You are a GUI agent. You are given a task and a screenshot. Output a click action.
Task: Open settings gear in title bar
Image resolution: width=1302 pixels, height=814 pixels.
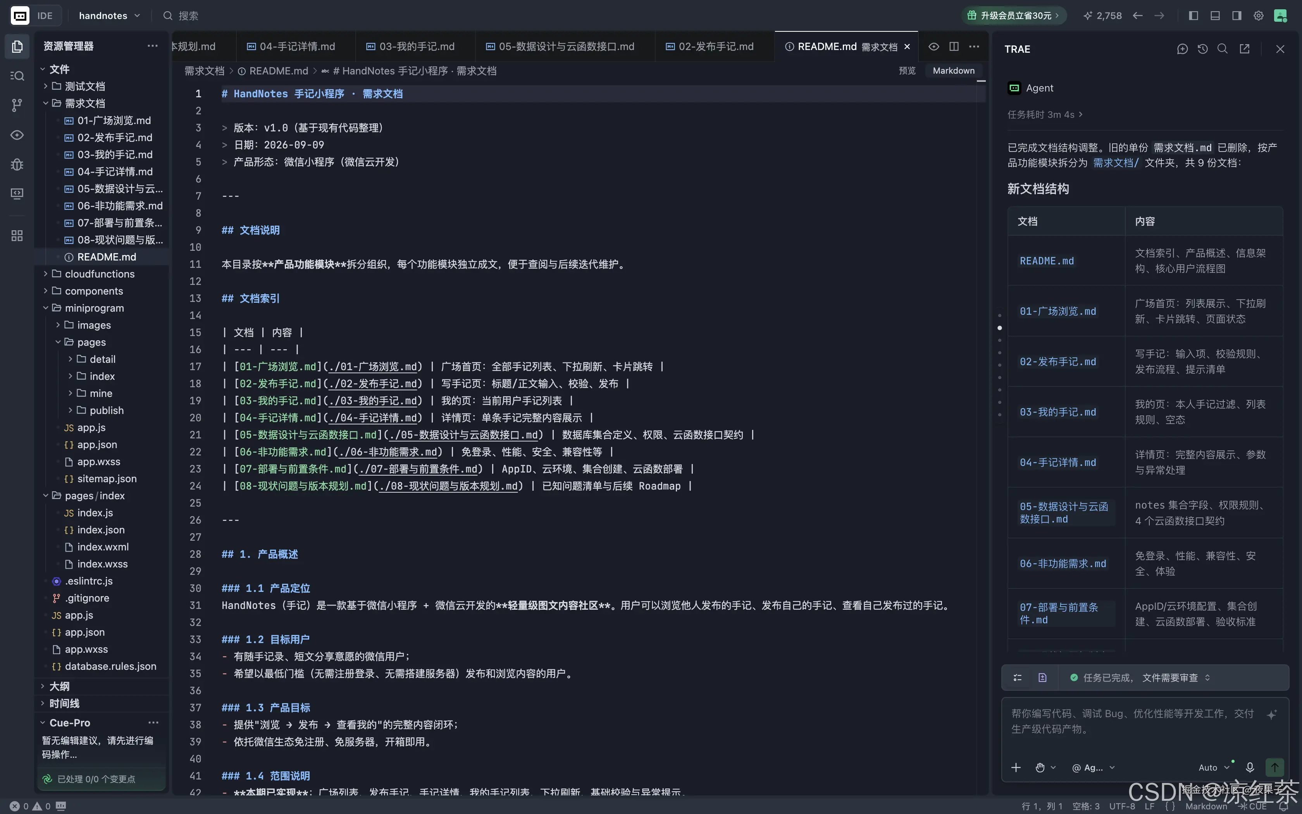(x=1259, y=16)
